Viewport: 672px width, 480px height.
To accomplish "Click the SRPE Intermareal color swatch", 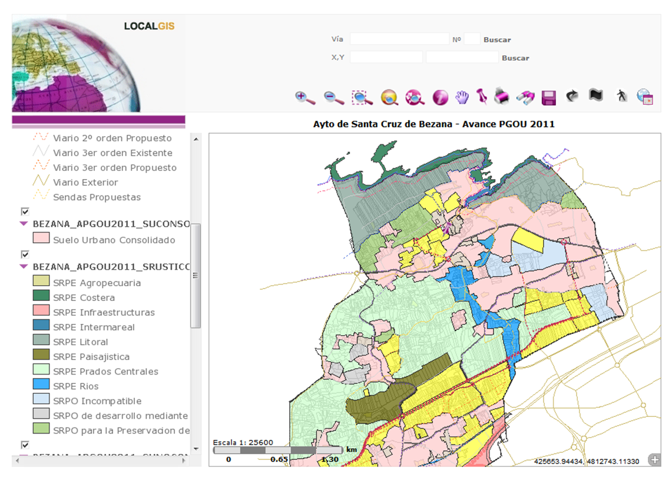I will [41, 325].
